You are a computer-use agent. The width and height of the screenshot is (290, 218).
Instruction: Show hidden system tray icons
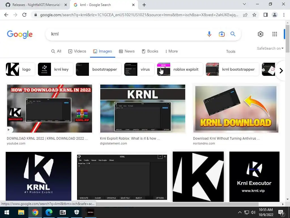(x=240, y=212)
